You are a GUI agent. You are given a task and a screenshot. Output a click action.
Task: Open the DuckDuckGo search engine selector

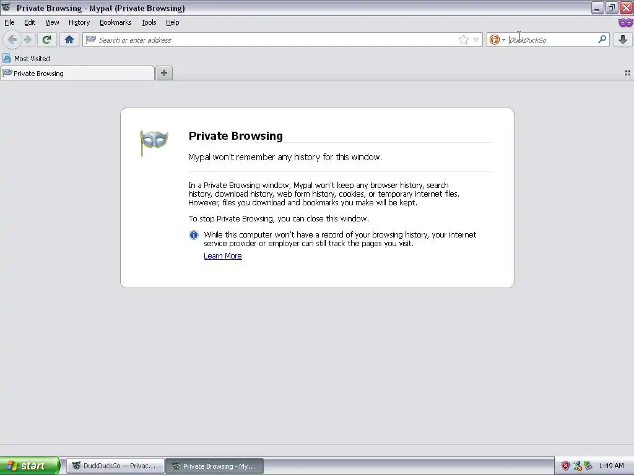[x=497, y=40]
